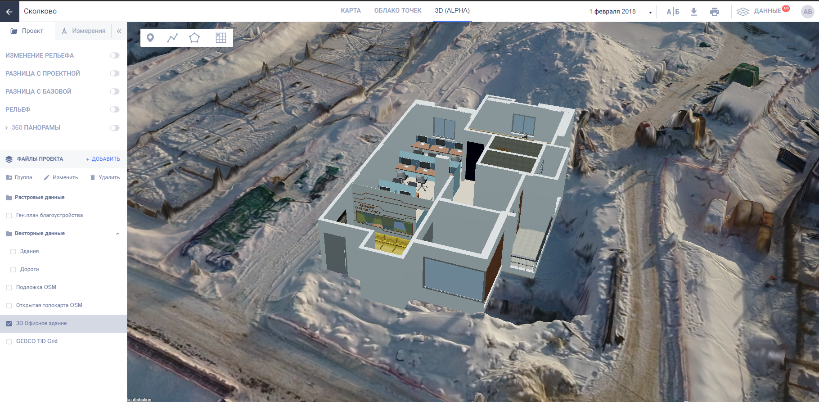Collapse the Векторные данные group

click(x=117, y=234)
